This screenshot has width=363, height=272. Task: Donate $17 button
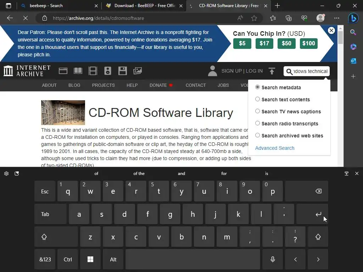point(264,44)
